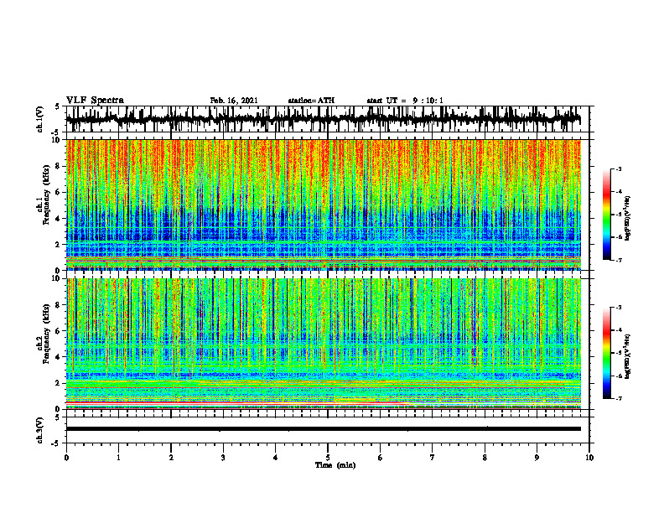Click the "VLF Spectra" title text
Screen dimensions: 664x513
95,101
